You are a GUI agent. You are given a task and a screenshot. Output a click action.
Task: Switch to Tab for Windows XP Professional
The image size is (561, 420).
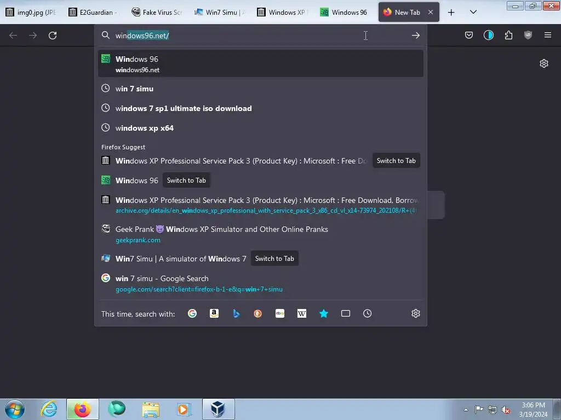click(x=396, y=161)
